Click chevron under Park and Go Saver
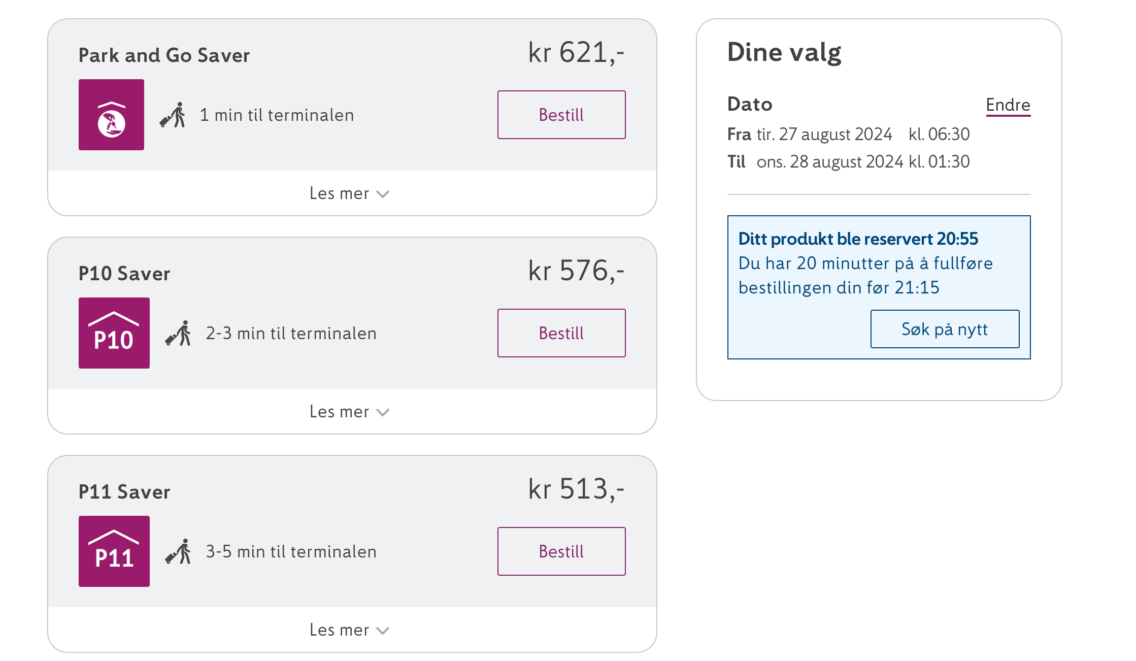Viewport: 1136px width, 661px height. pos(383,194)
